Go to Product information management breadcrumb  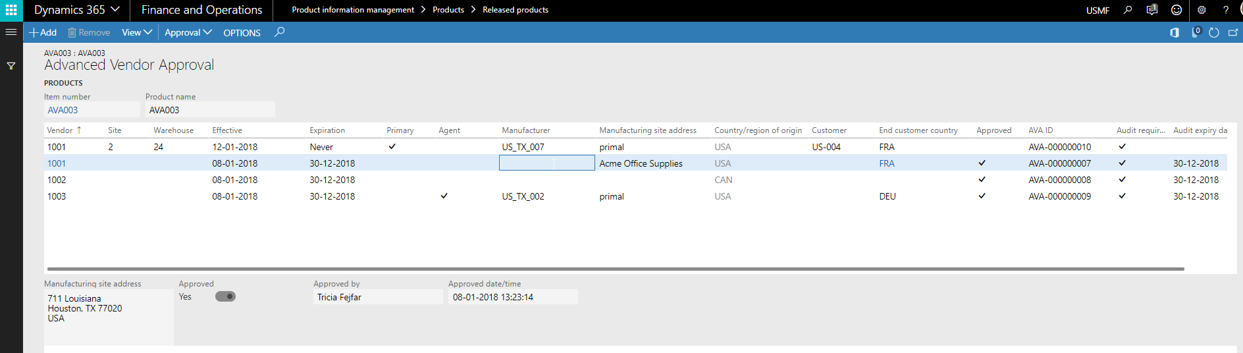pos(353,10)
